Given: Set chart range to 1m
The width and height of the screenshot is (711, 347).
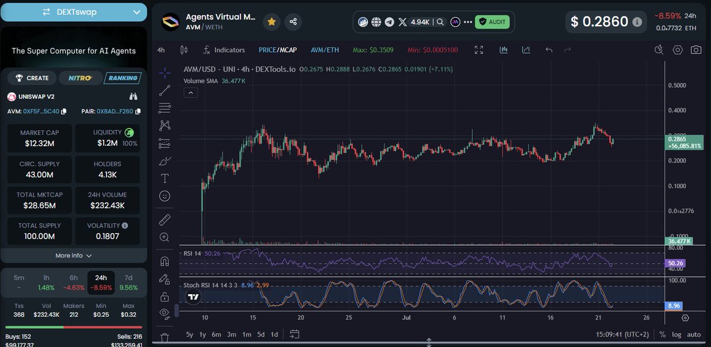Looking at the screenshot, I should (x=246, y=334).
